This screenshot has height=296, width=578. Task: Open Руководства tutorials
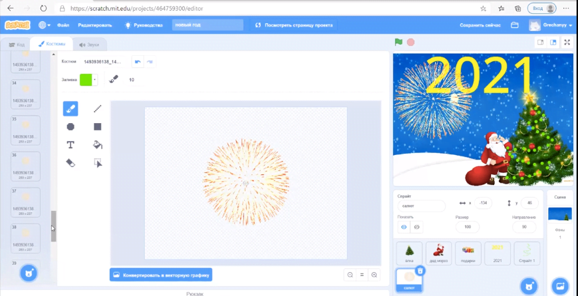click(x=144, y=25)
